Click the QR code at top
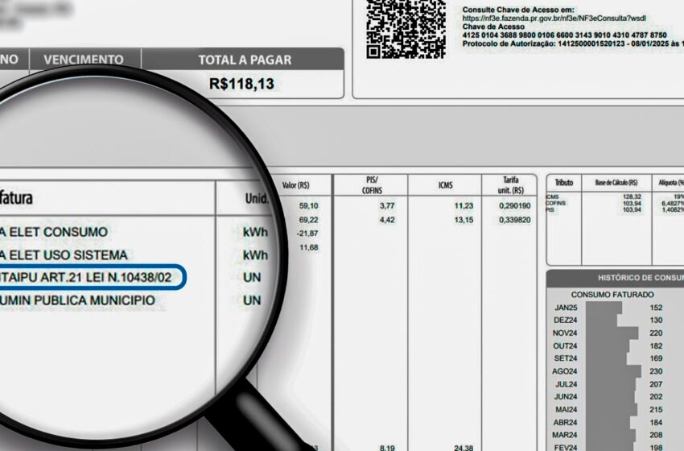Image resolution: width=684 pixels, height=451 pixels. coord(406,29)
